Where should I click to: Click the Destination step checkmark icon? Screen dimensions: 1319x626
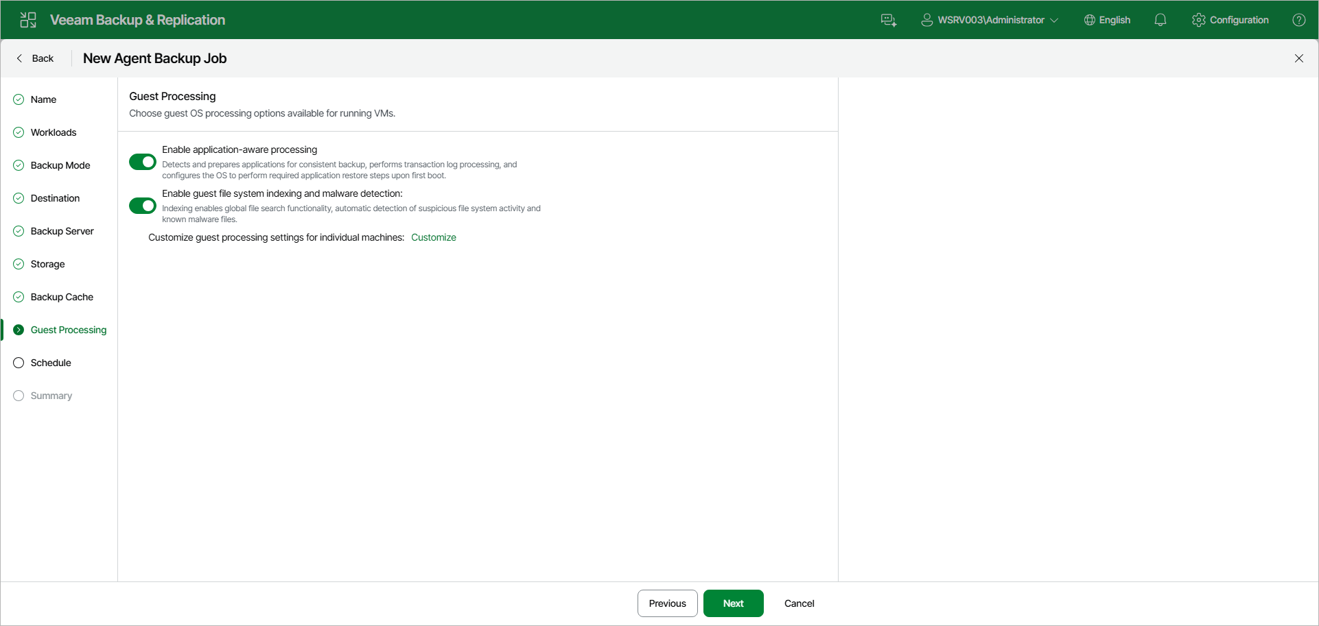(19, 198)
